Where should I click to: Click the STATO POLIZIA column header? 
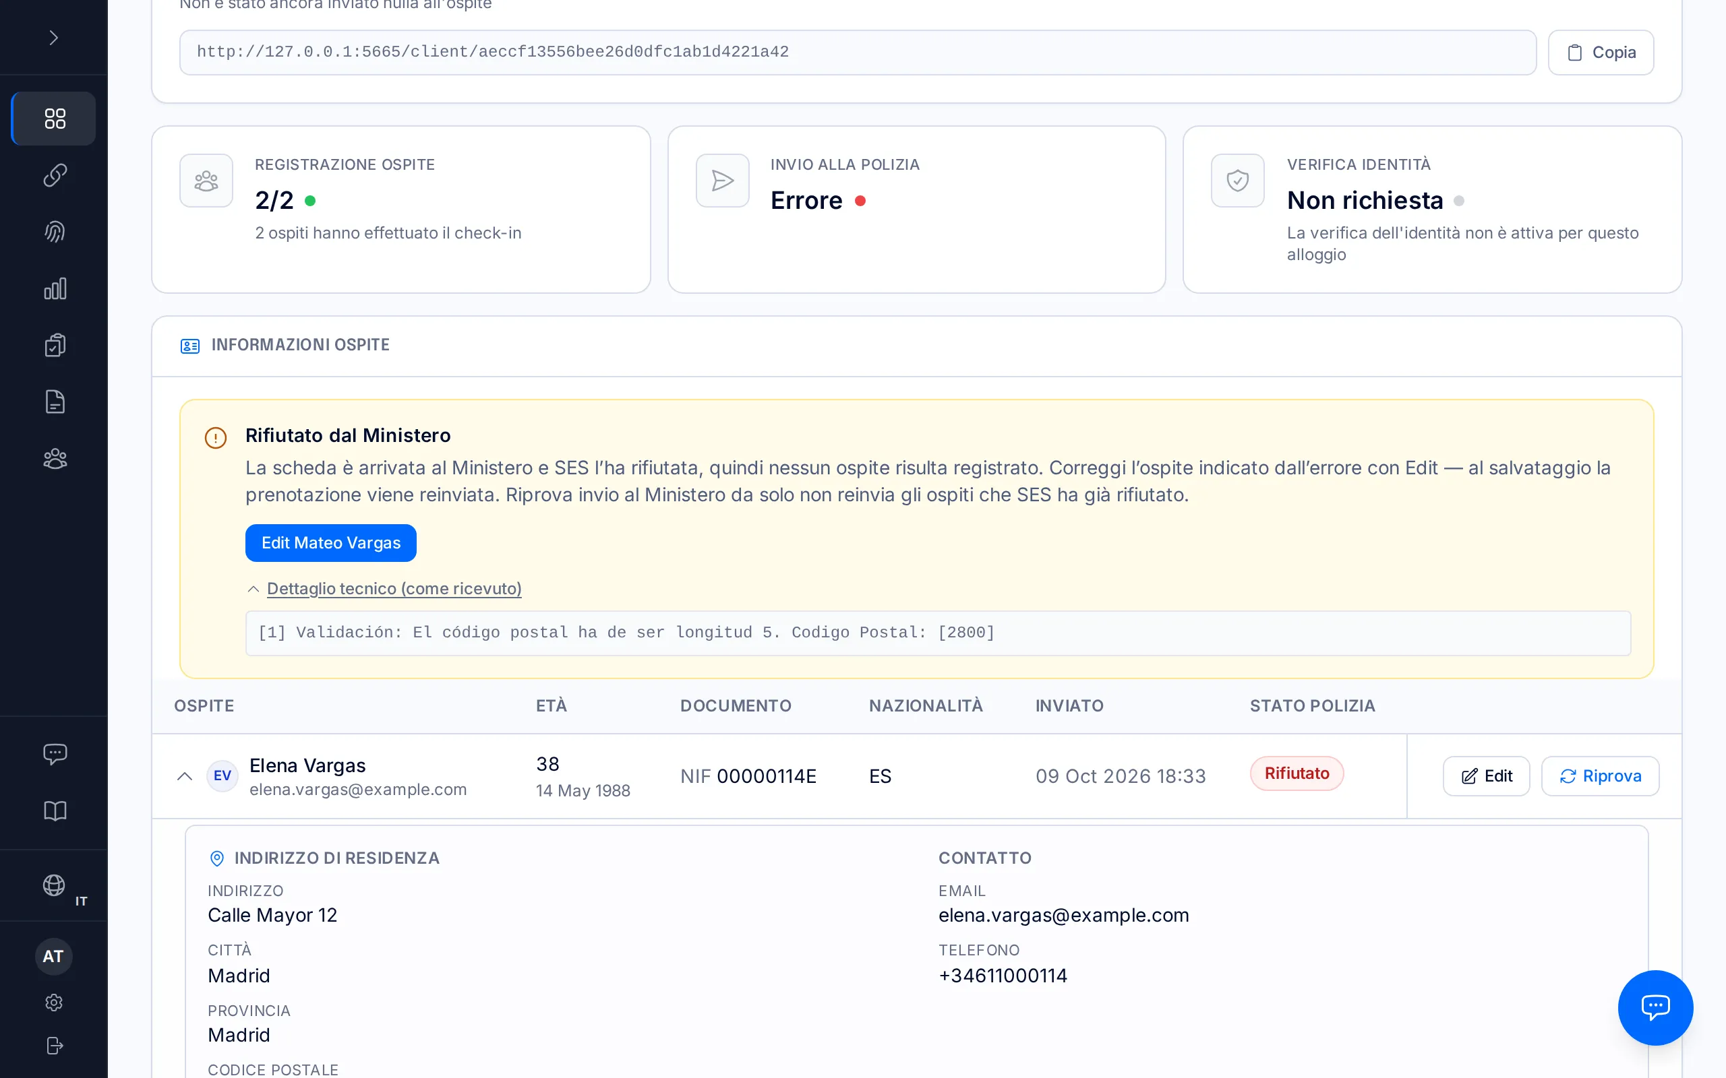[1312, 705]
